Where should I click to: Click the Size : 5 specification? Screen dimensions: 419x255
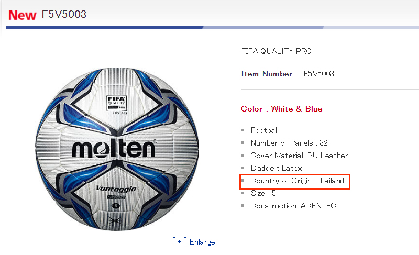(263, 193)
